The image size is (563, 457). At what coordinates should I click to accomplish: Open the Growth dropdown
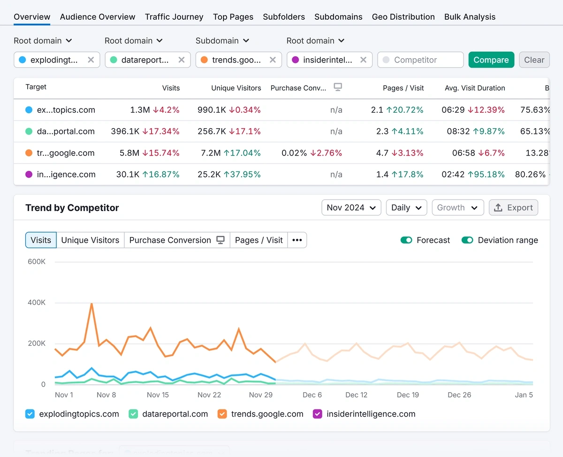(x=457, y=208)
